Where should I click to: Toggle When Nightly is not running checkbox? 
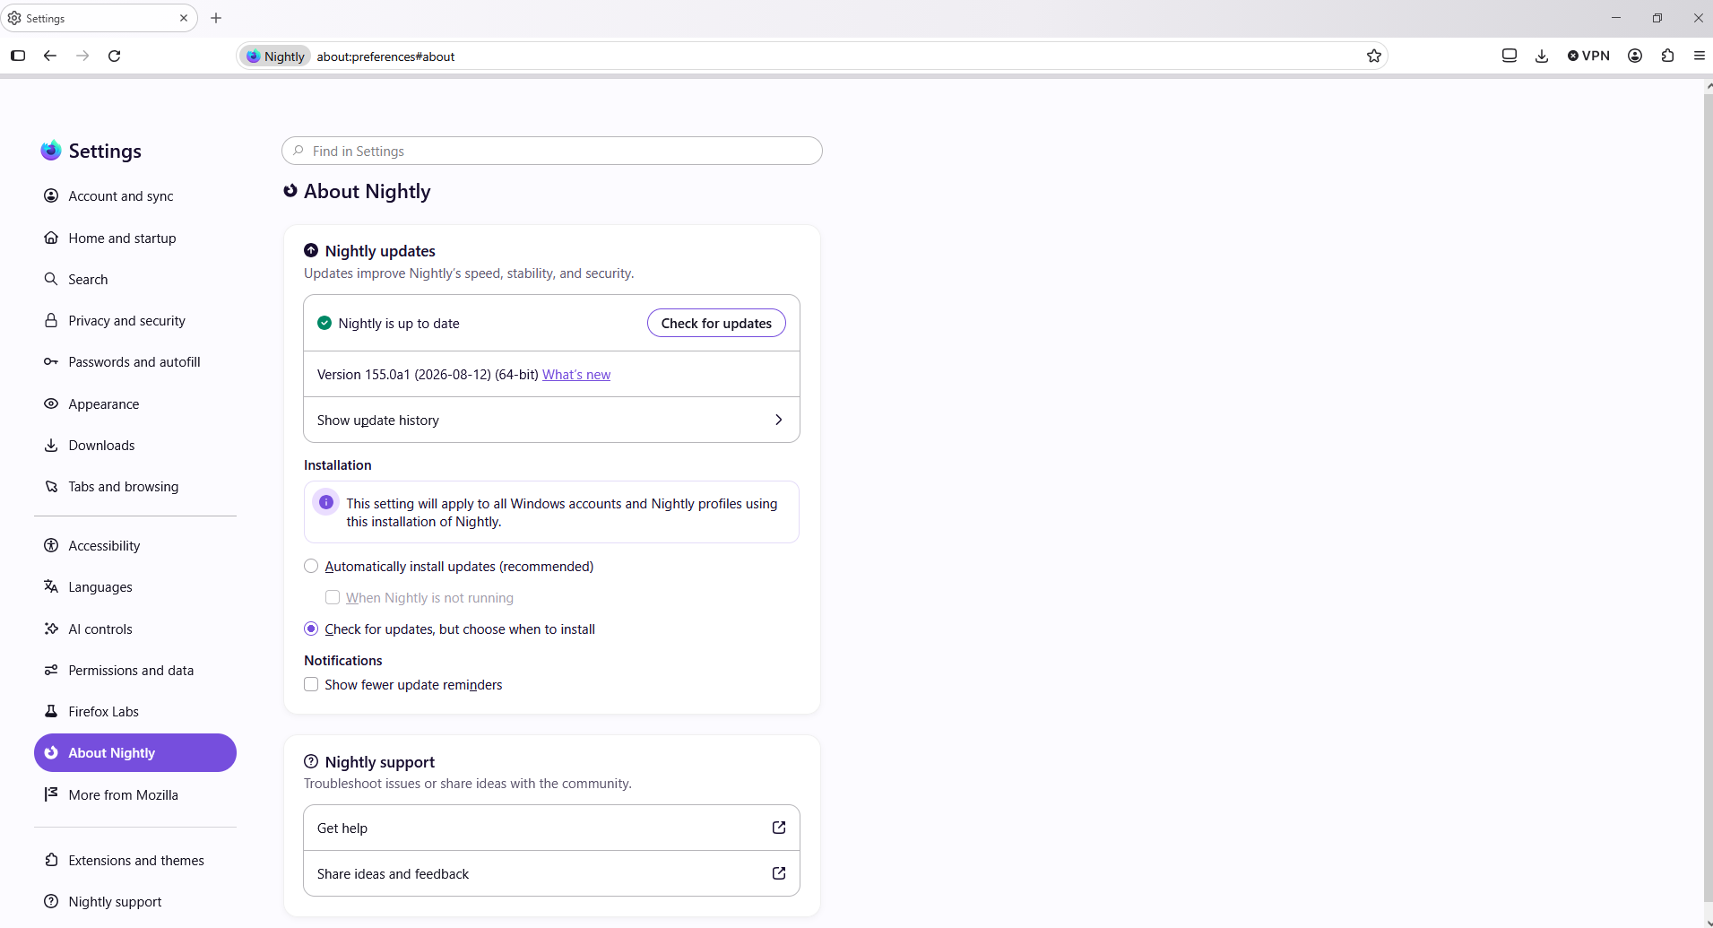click(333, 597)
